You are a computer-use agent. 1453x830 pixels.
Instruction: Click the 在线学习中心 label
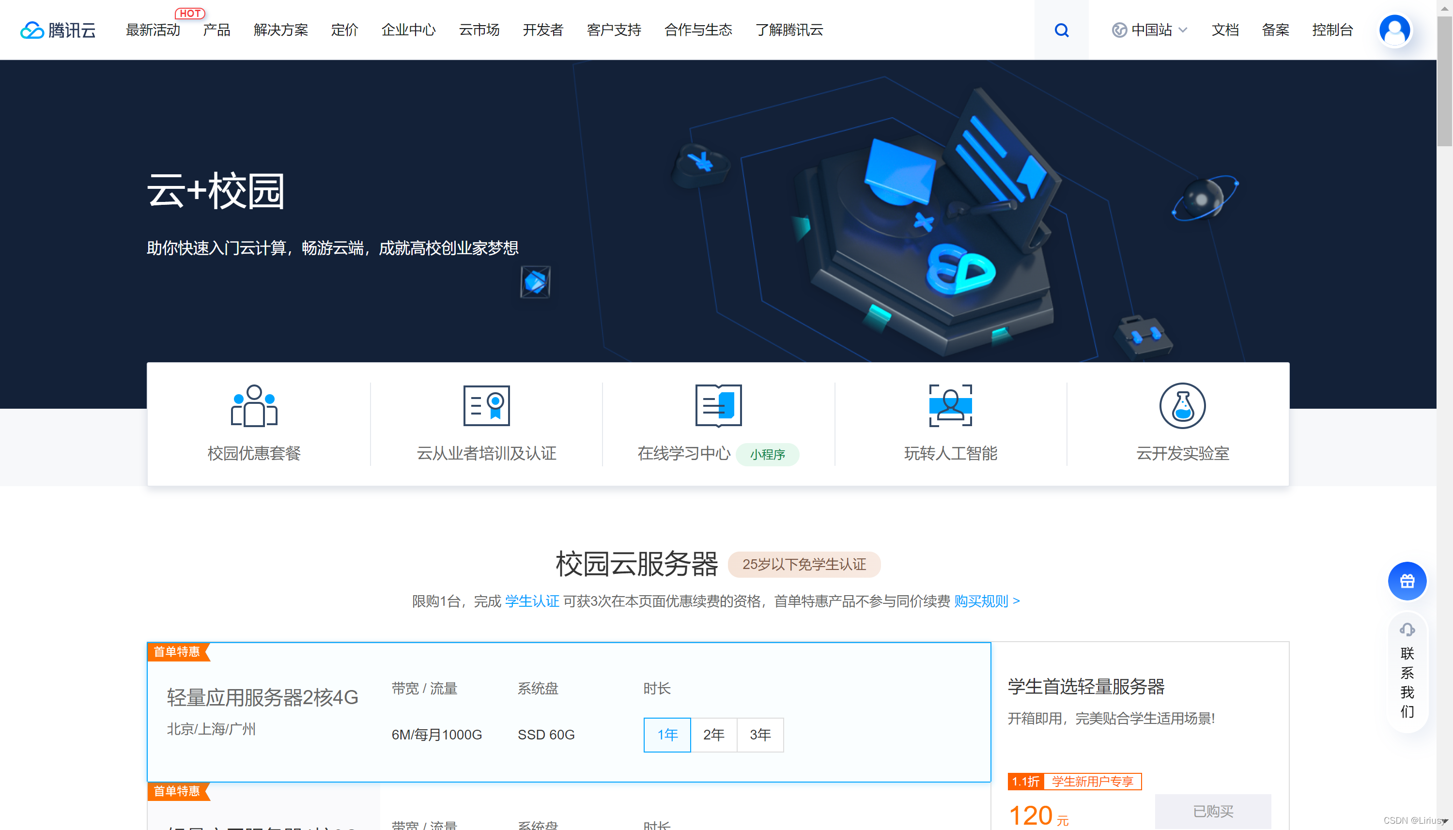coord(683,453)
